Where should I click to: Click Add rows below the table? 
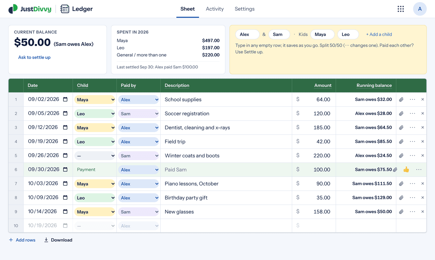coord(22,240)
